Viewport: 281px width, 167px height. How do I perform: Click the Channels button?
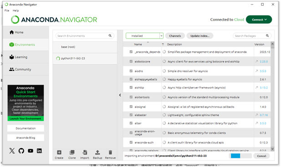(x=175, y=36)
